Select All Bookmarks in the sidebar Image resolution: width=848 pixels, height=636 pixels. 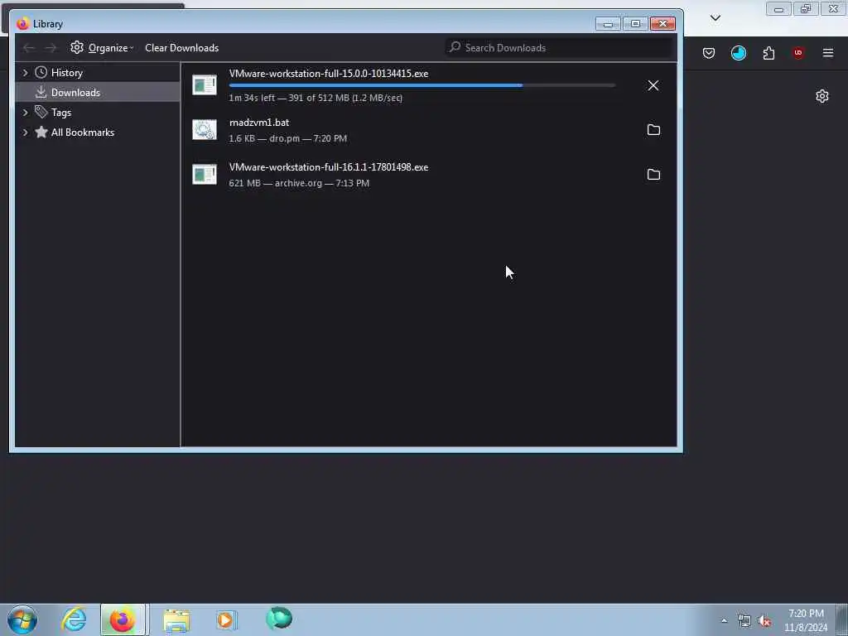[x=82, y=132]
